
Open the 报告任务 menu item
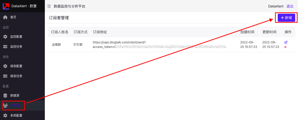[x=16, y=76]
